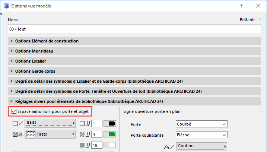Click the pen number field showing 1
This screenshot has width=267, height=152.
[x=97, y=124]
